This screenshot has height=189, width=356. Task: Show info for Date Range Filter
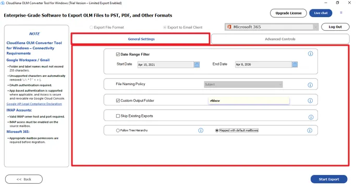(310, 54)
